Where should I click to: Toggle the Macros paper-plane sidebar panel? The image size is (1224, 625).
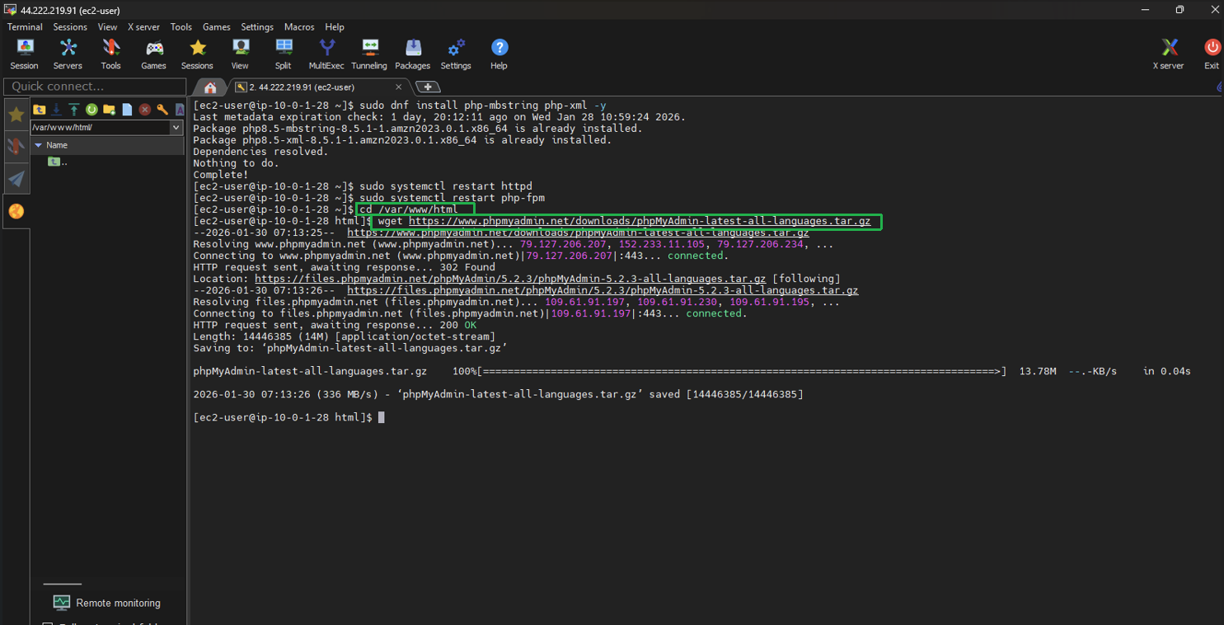tap(16, 178)
